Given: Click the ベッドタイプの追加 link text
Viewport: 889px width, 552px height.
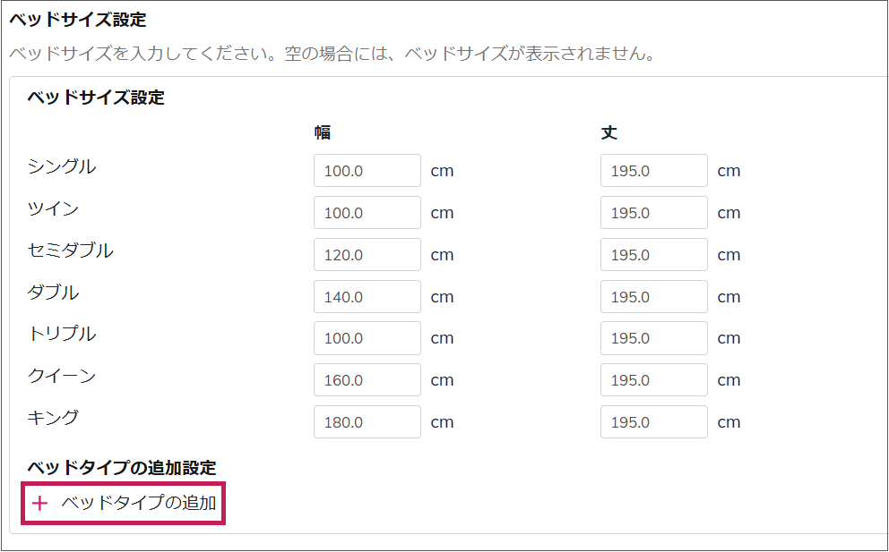Looking at the screenshot, I should 139,503.
